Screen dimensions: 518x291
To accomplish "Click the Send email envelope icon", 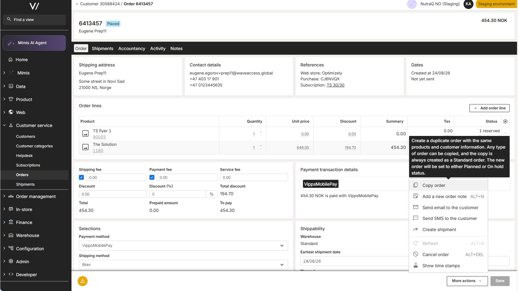I will point(416,207).
